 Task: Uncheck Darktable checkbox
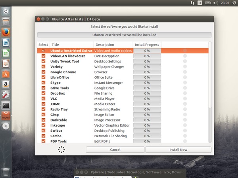pos(43,120)
